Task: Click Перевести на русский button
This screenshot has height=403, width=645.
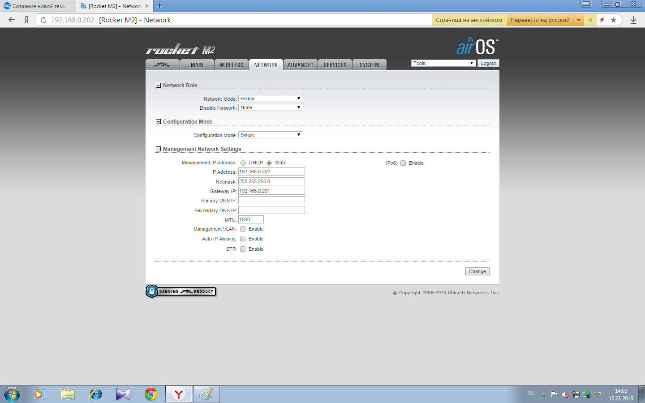Action: (x=540, y=20)
